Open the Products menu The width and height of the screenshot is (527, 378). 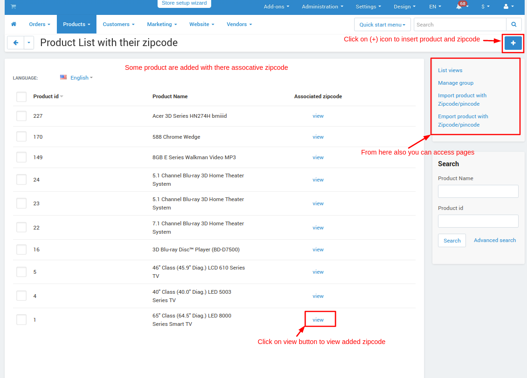(x=76, y=24)
